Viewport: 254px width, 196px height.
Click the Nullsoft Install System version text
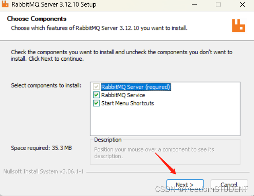click(44, 171)
